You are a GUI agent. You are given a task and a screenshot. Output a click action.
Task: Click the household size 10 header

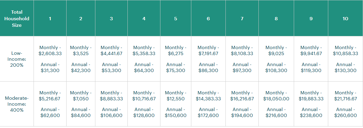click(345, 18)
